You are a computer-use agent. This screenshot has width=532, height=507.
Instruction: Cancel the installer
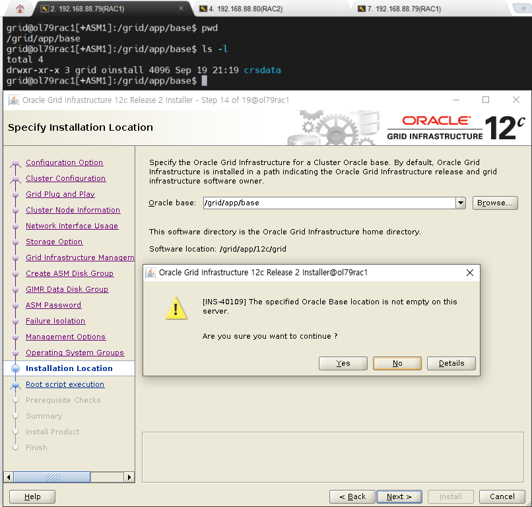click(502, 496)
